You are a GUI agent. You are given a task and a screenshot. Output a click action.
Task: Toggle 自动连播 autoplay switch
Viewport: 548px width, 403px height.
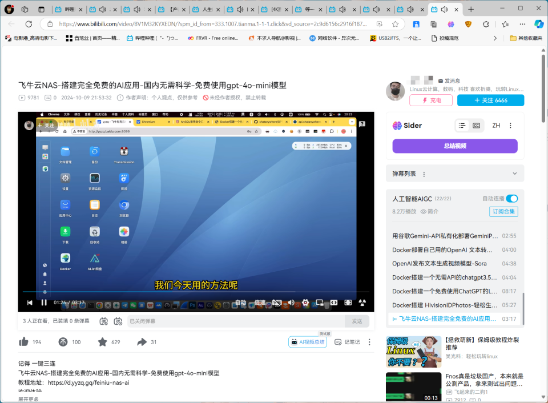click(511, 199)
